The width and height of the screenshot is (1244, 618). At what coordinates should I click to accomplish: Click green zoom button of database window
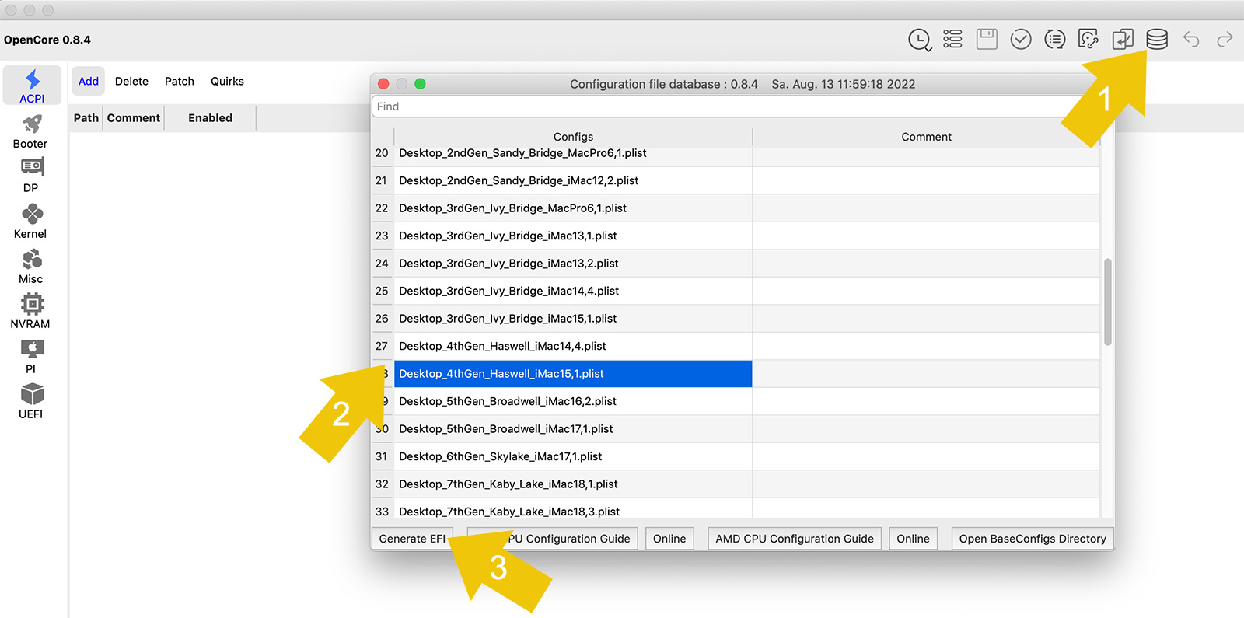[420, 84]
